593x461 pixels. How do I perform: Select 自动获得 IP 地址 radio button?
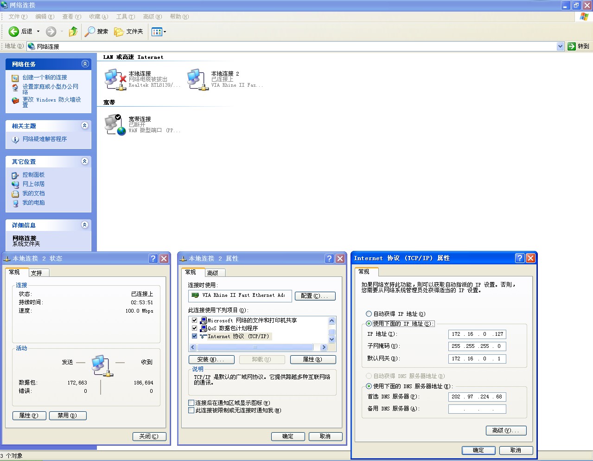(369, 314)
